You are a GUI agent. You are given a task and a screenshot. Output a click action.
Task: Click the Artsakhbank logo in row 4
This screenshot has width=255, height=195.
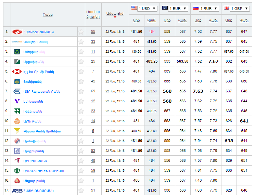(17, 62)
